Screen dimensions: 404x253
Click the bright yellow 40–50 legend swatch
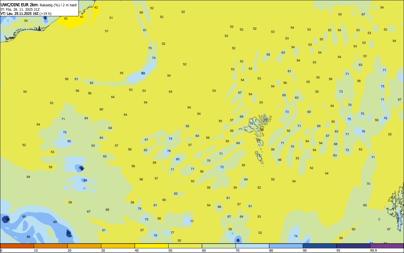tap(151, 246)
